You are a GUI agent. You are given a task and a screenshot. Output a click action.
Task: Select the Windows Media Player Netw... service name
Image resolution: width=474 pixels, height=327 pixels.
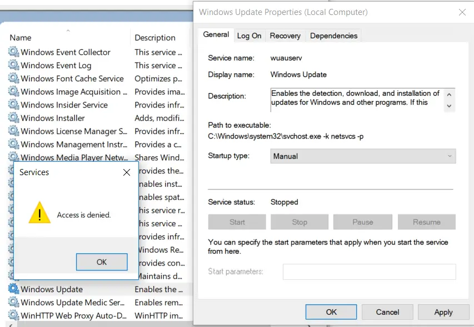click(74, 157)
